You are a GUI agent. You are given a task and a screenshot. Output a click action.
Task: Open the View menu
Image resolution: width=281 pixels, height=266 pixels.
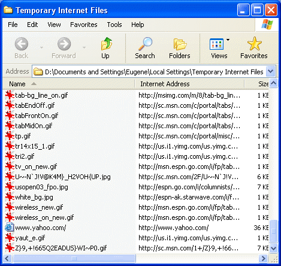[x=54, y=25]
